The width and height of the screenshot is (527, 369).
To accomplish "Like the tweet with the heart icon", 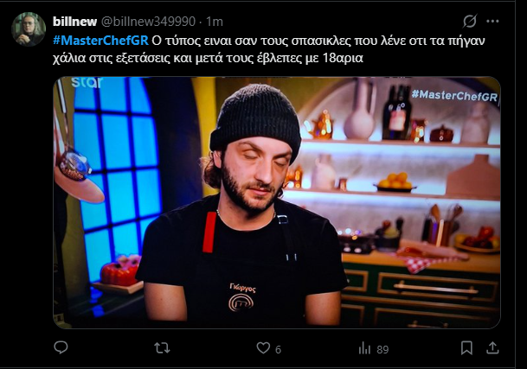I will click(x=263, y=348).
